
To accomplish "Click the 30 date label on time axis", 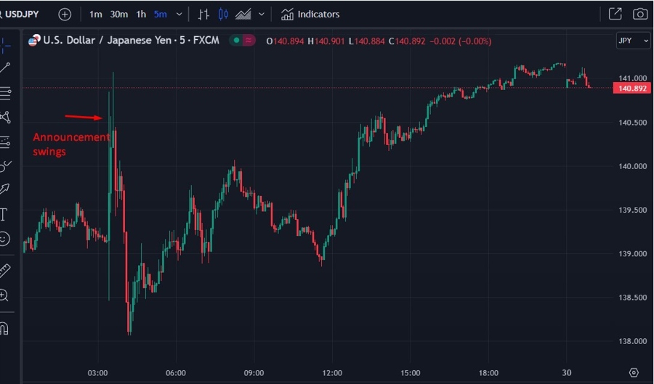I will pos(566,373).
